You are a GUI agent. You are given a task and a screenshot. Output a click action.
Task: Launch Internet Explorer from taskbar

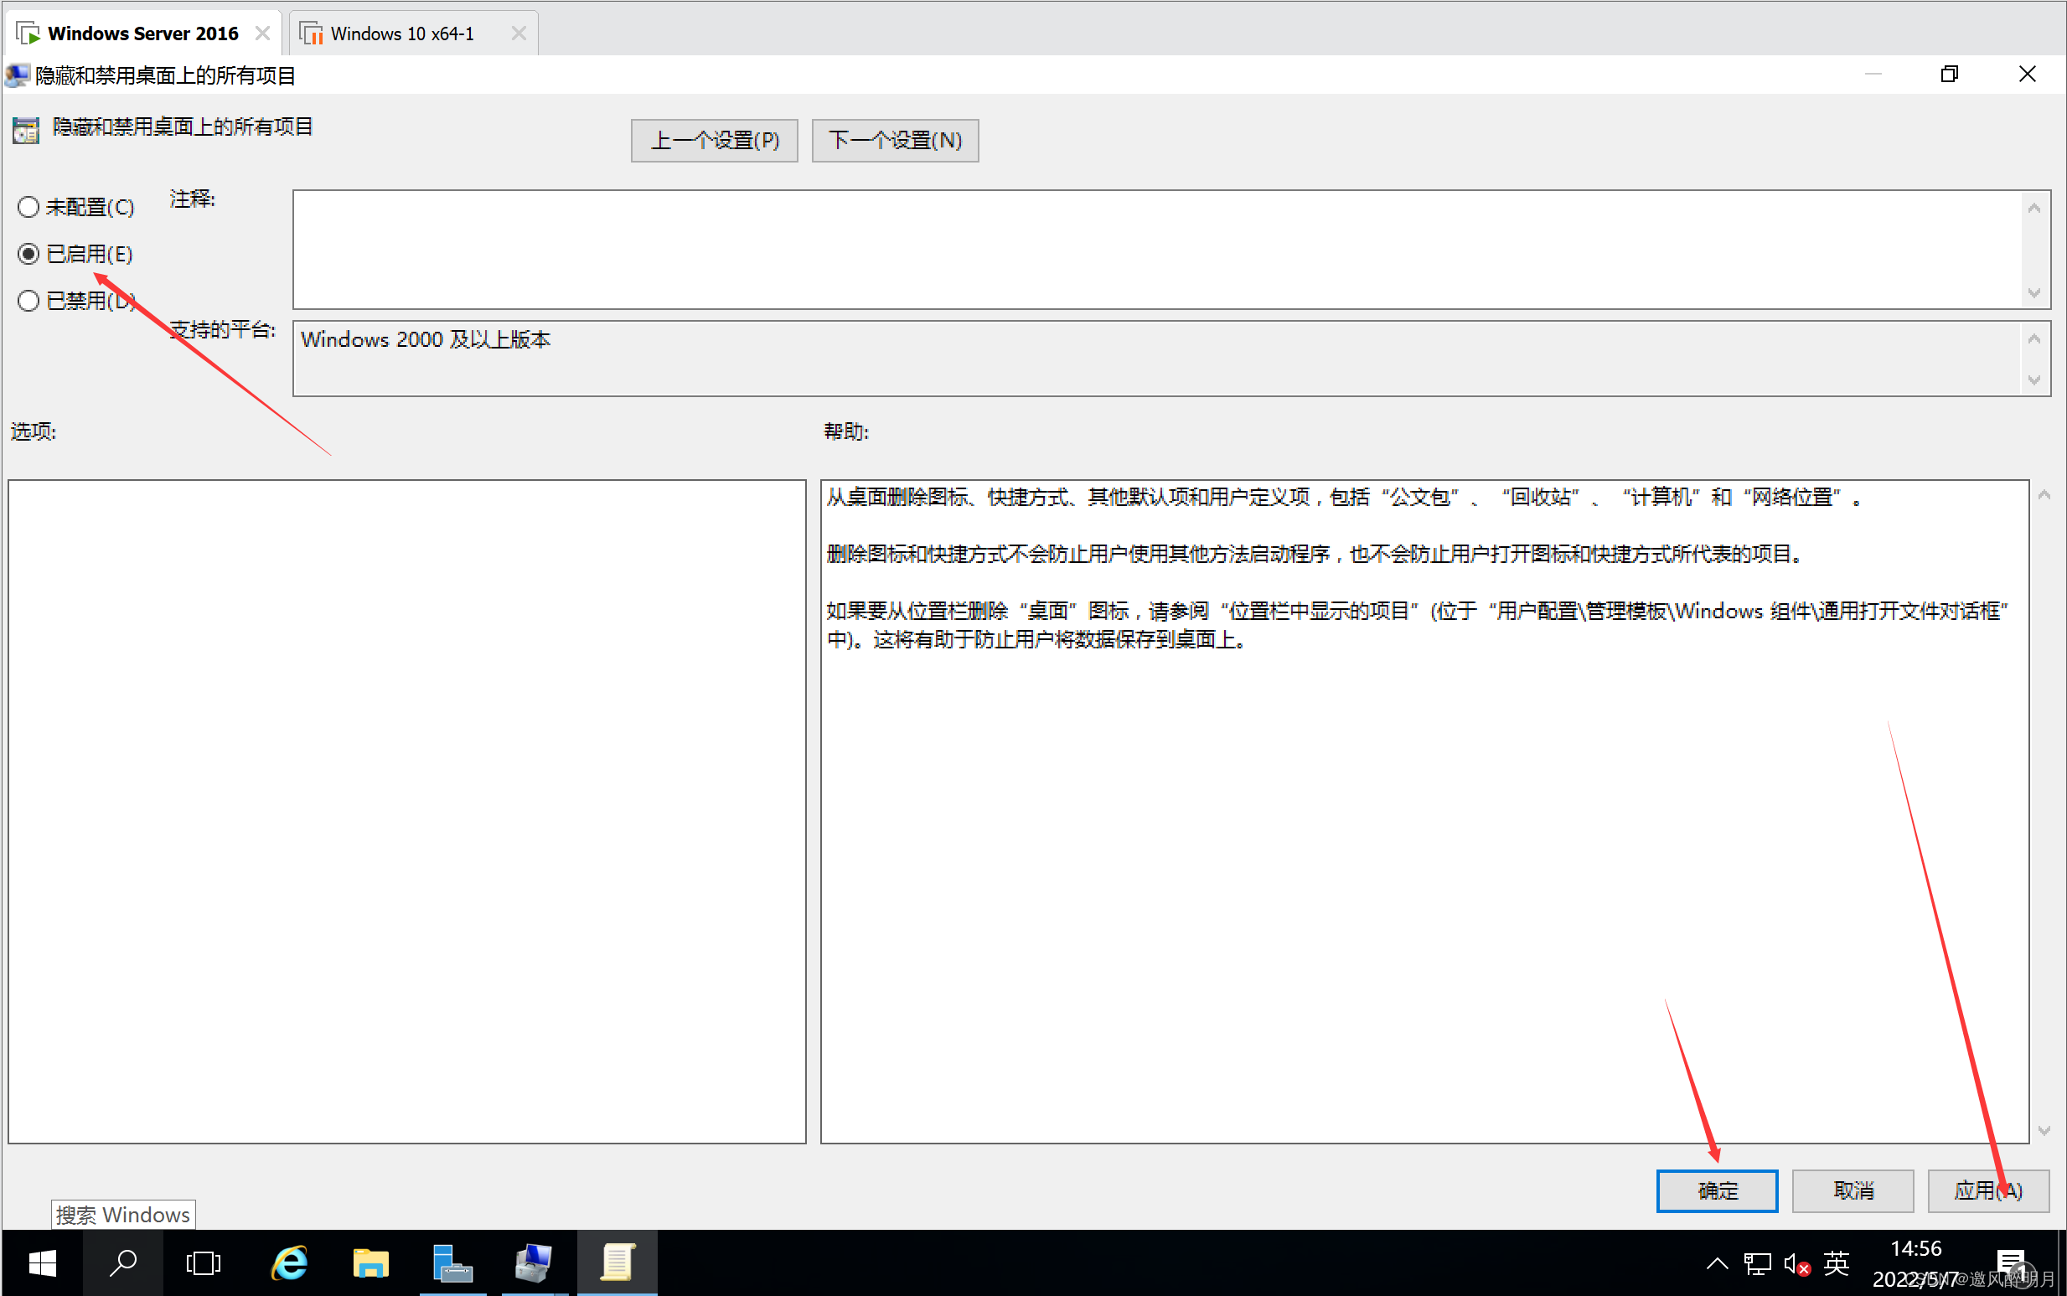pyautogui.click(x=290, y=1263)
